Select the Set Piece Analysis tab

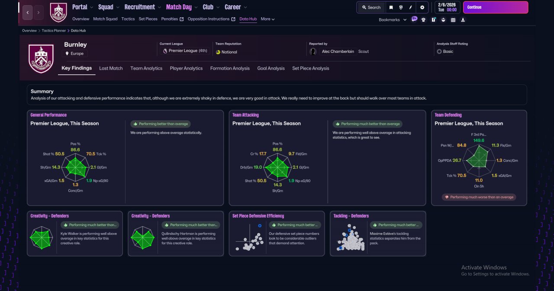[x=311, y=68]
